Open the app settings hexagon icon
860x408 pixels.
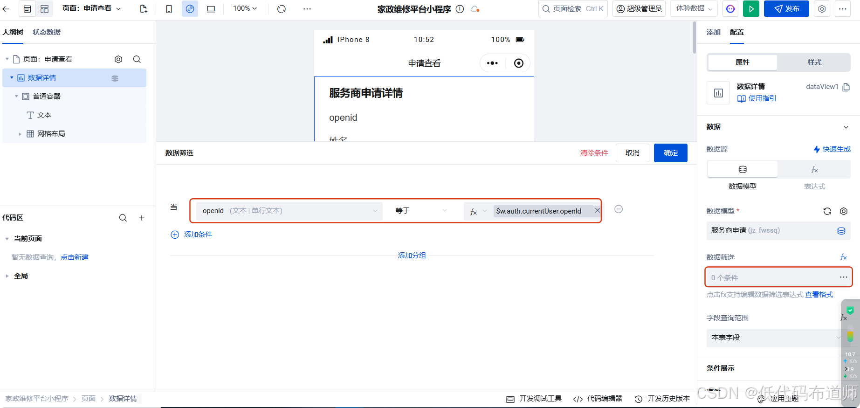pos(822,9)
